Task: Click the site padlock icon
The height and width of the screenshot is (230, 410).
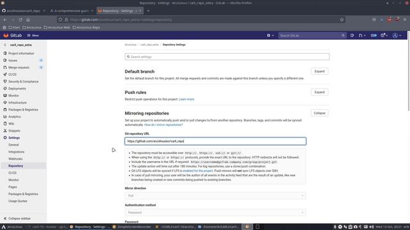Action: (x=66, y=20)
